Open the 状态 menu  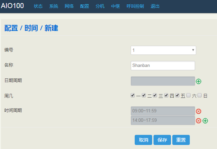38,6
